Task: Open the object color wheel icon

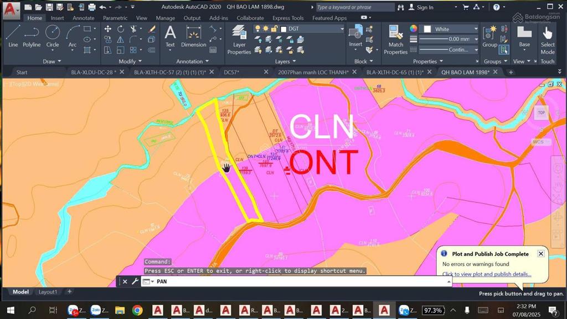Action: 413,29
